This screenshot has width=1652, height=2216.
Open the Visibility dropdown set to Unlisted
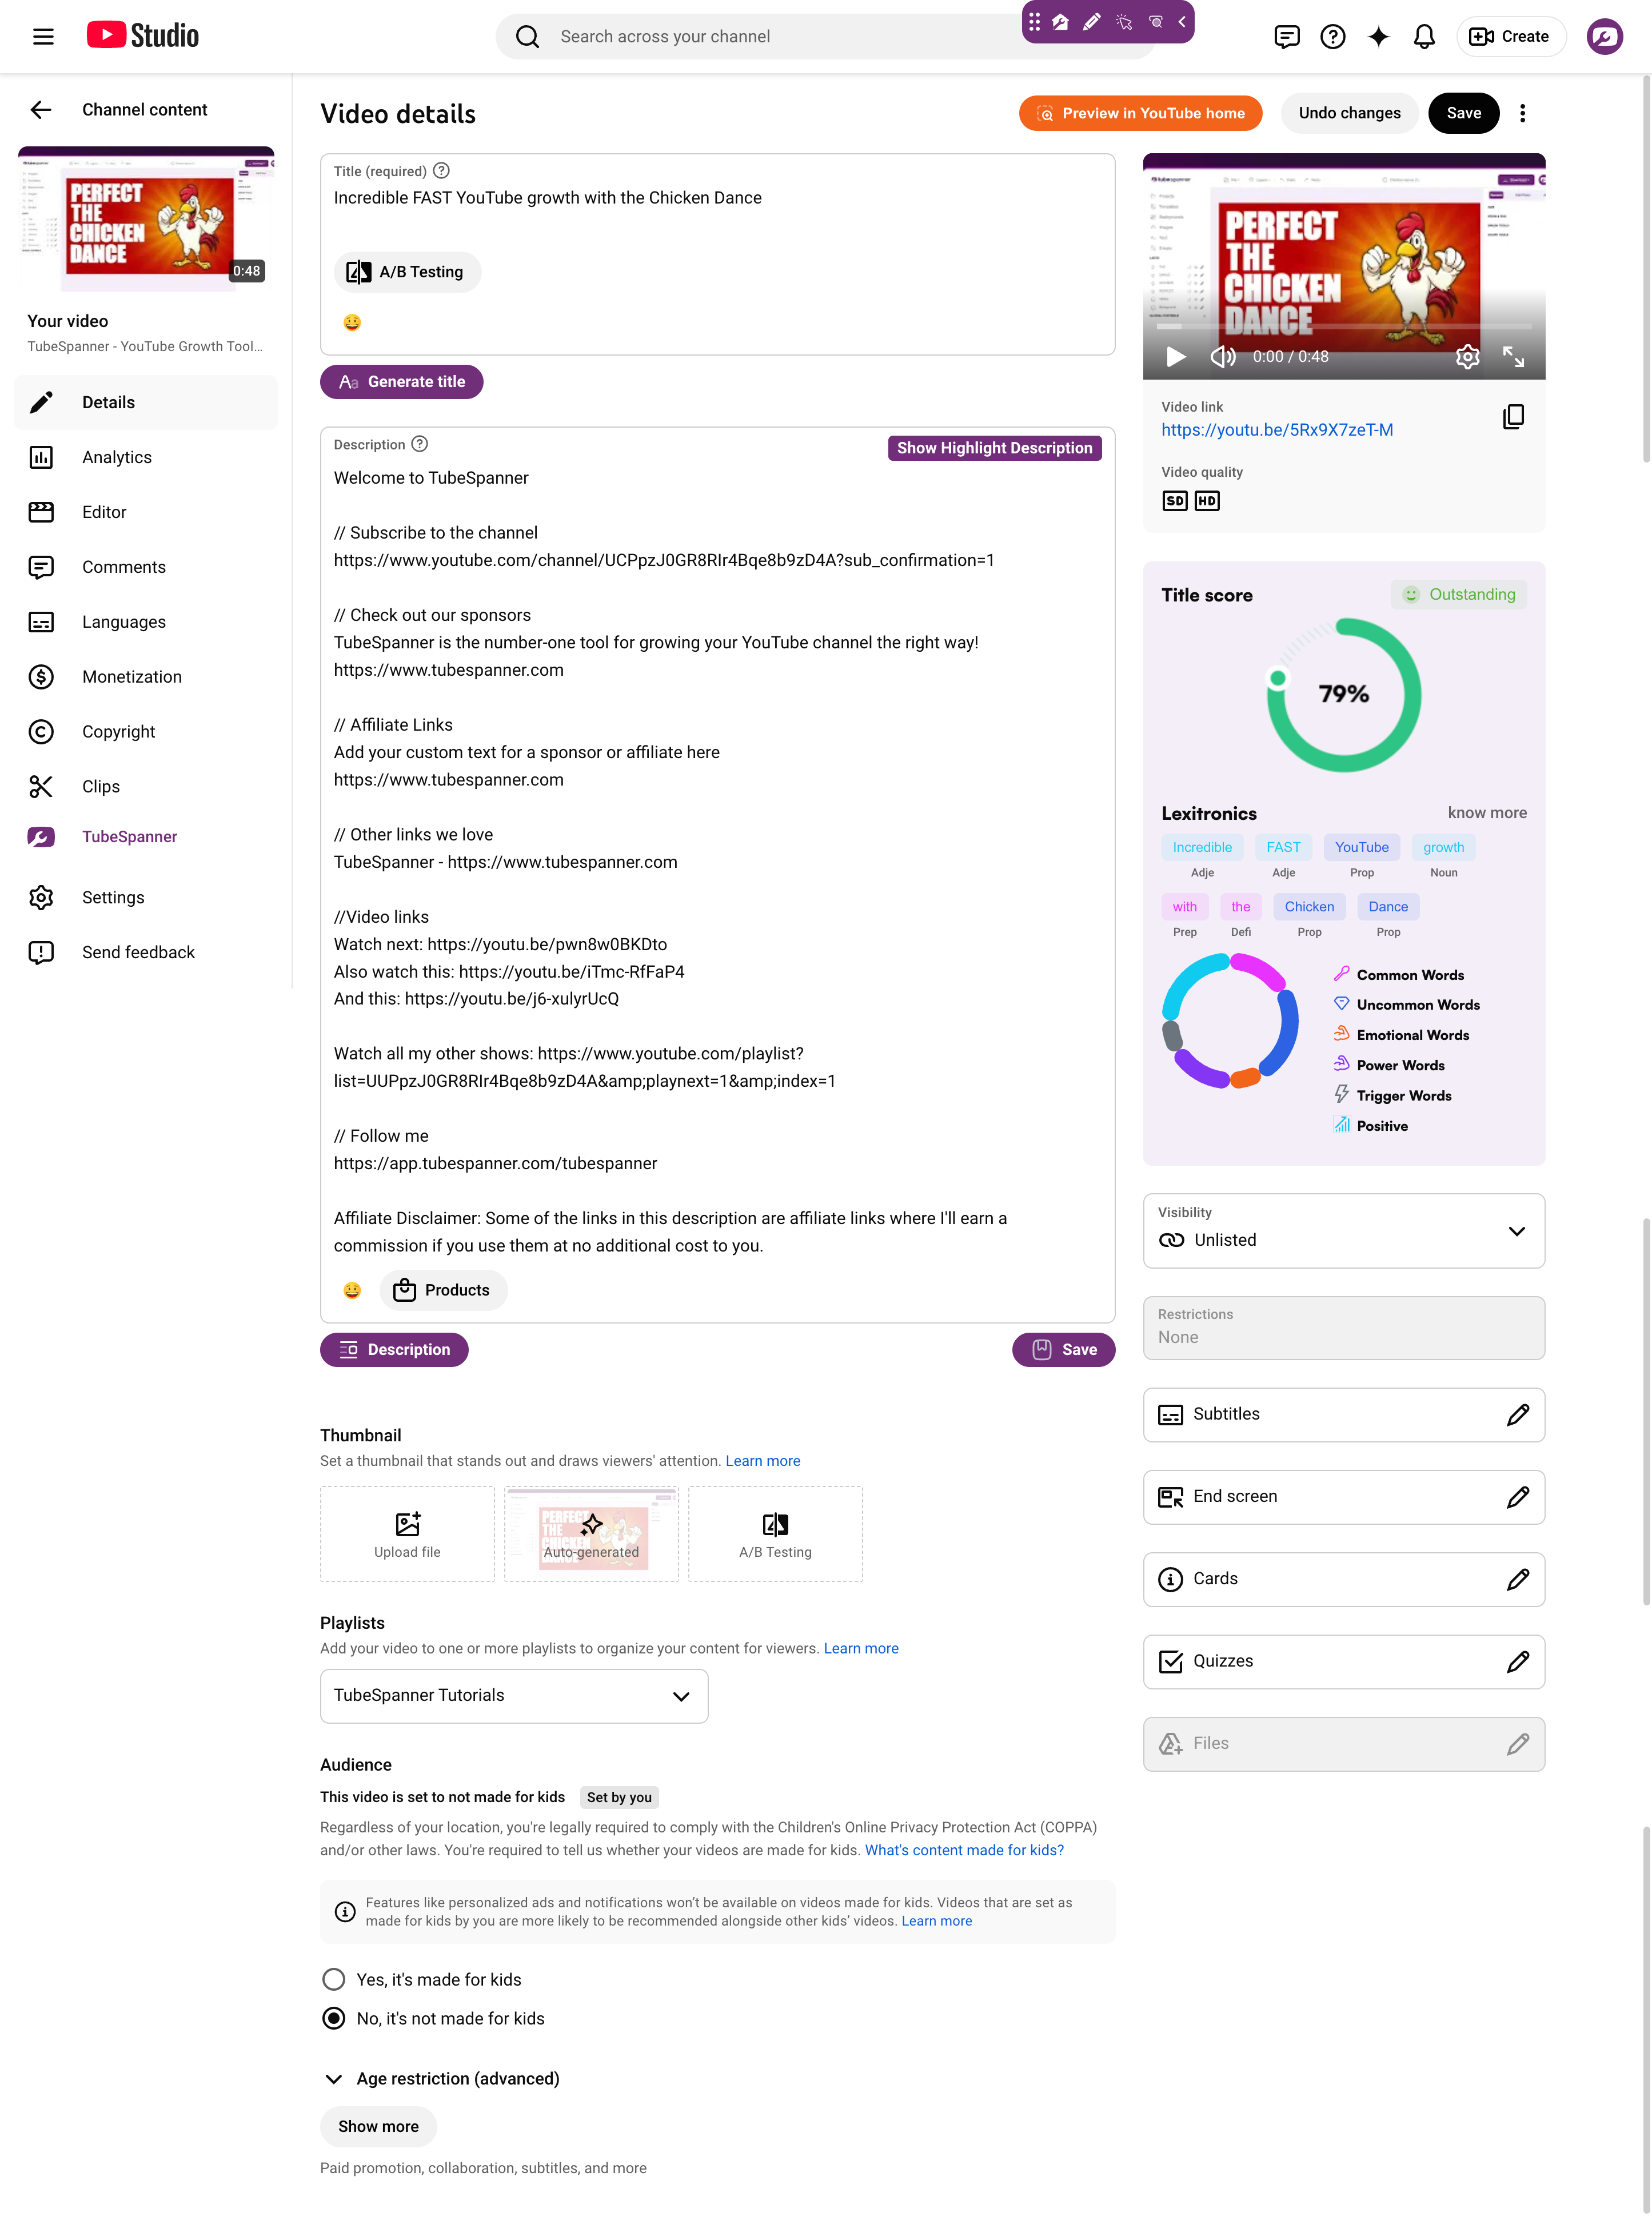(x=1343, y=1231)
